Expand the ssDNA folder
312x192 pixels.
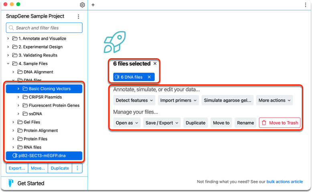coord(18,114)
